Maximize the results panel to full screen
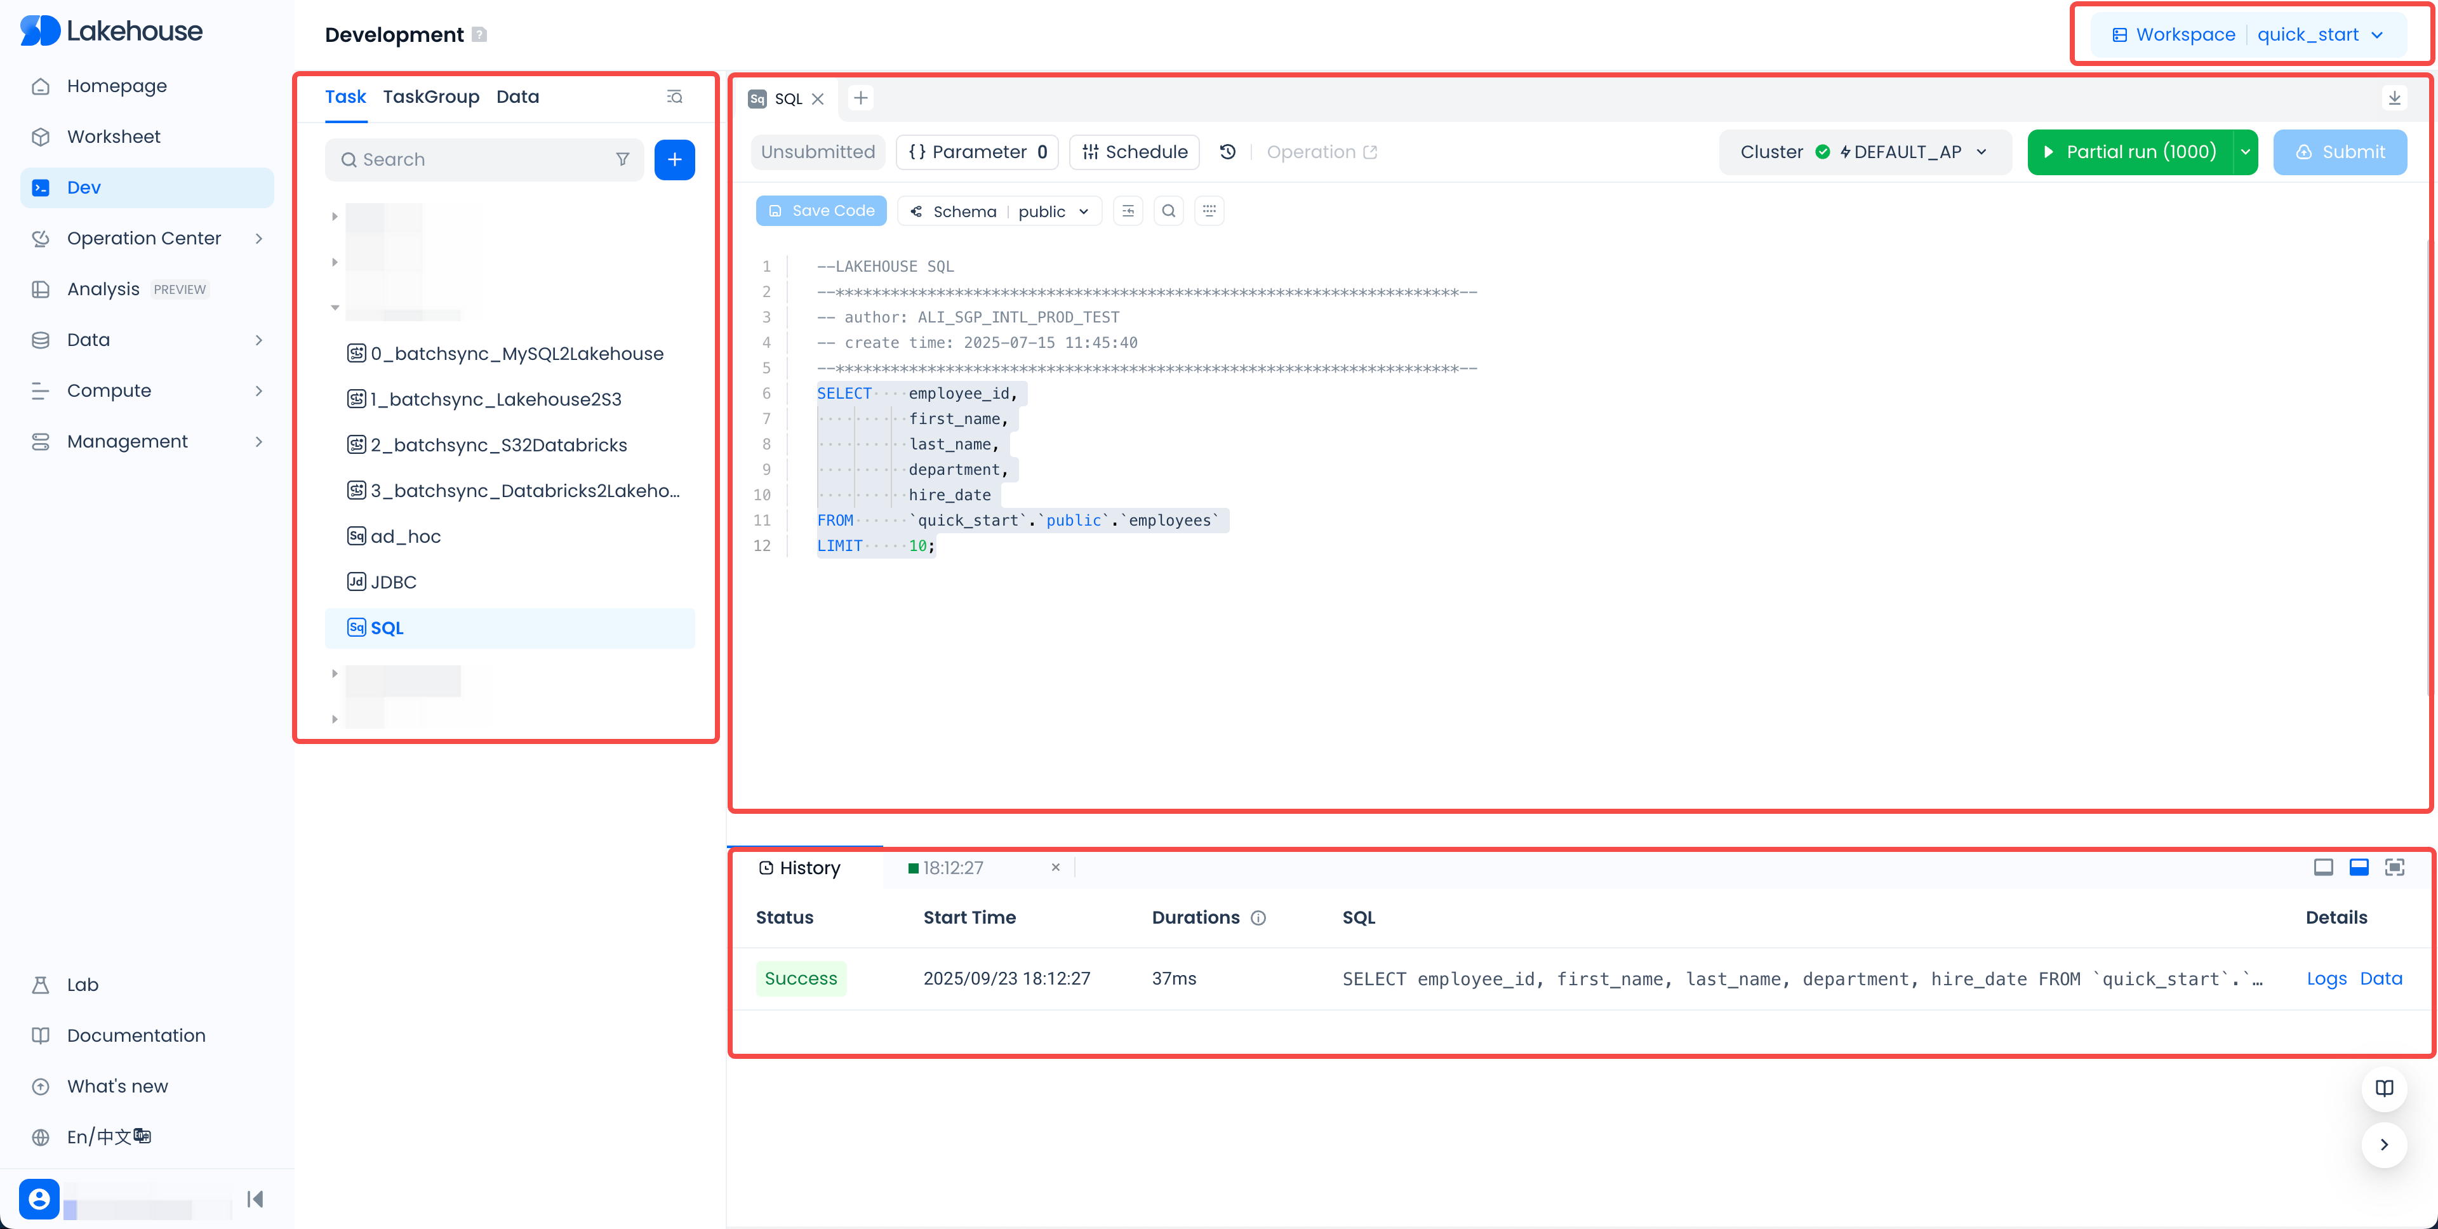 pyautogui.click(x=2394, y=867)
